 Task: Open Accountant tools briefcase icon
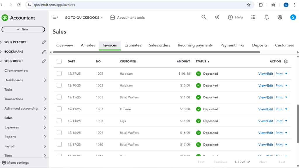pyautogui.click(x=112, y=17)
